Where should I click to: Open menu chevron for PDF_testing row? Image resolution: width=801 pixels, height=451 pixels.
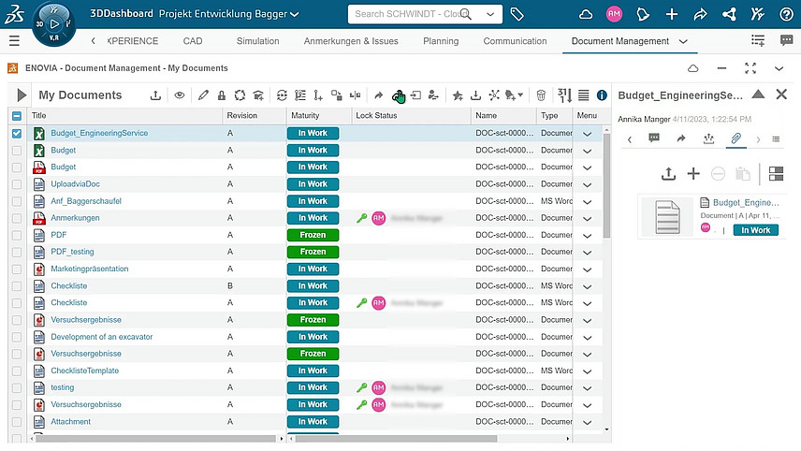coord(587,253)
